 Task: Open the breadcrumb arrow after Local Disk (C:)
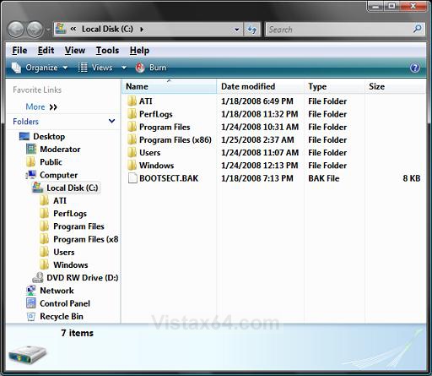(142, 30)
